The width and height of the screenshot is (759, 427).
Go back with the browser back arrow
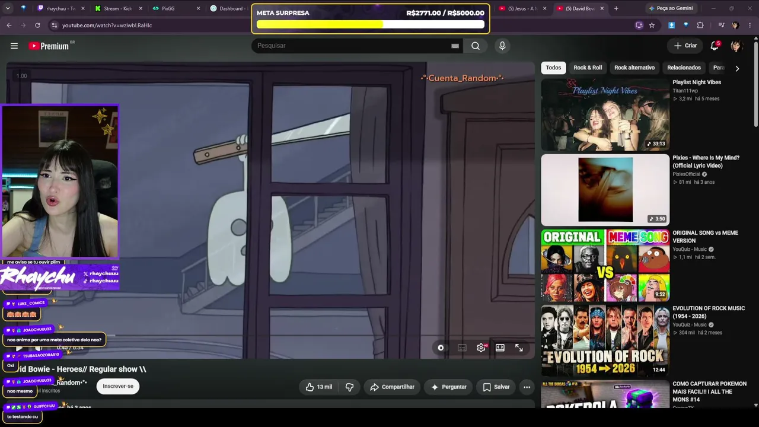[x=9, y=26]
